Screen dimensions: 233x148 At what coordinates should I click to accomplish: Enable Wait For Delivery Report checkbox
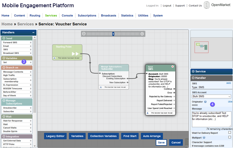coord(230,133)
